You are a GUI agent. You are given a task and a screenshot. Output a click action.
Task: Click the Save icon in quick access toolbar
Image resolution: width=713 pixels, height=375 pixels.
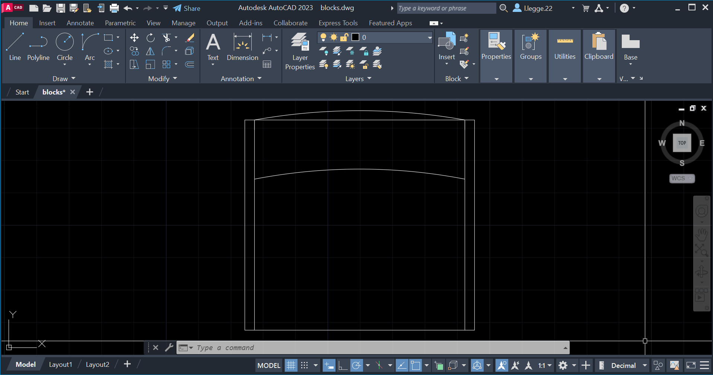pos(61,8)
